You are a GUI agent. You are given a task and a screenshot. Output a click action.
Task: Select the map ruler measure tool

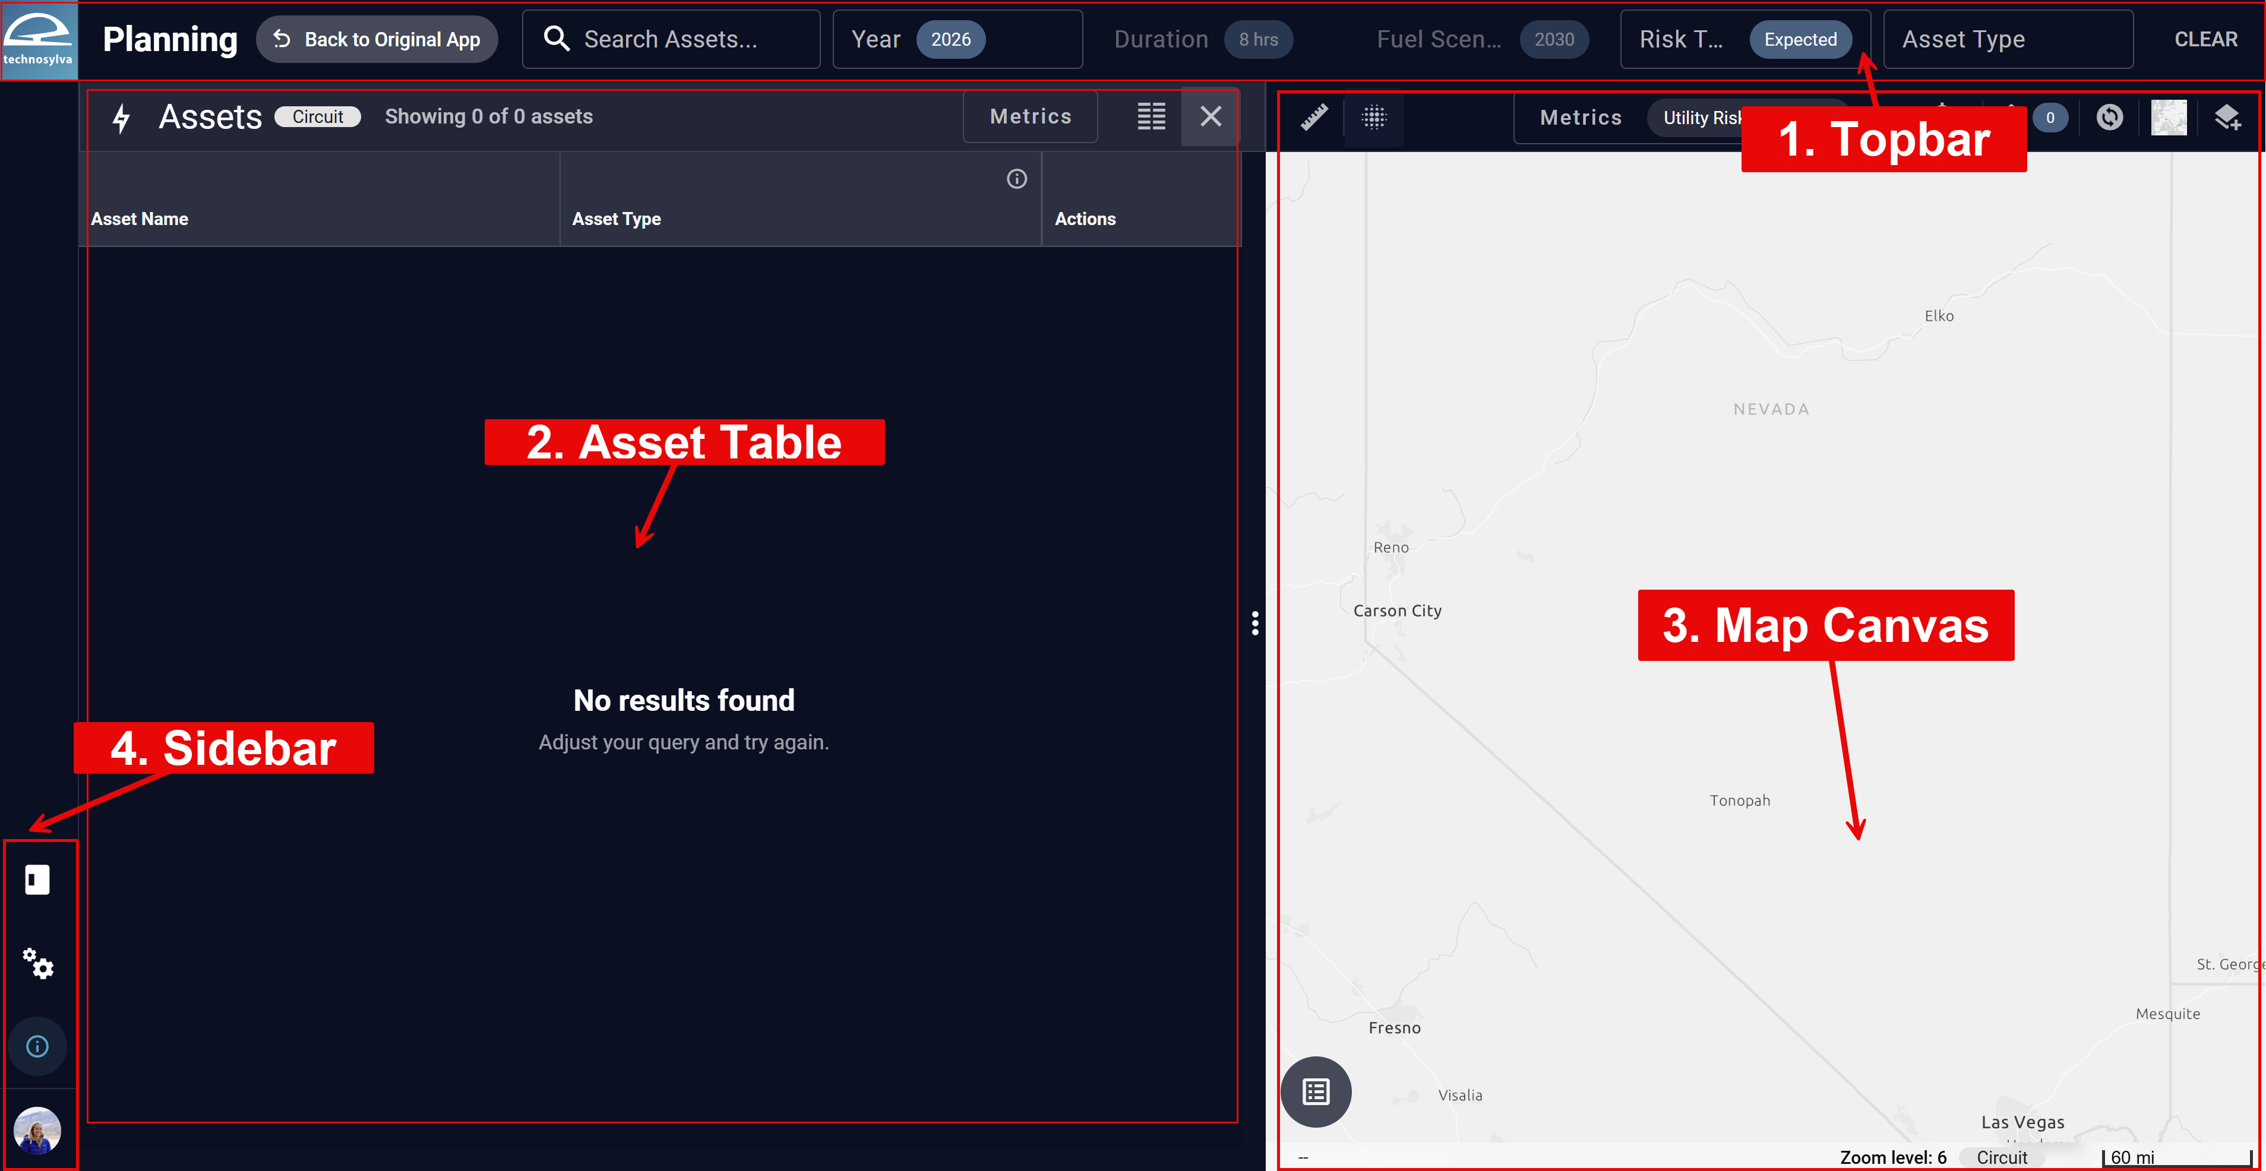tap(1313, 117)
